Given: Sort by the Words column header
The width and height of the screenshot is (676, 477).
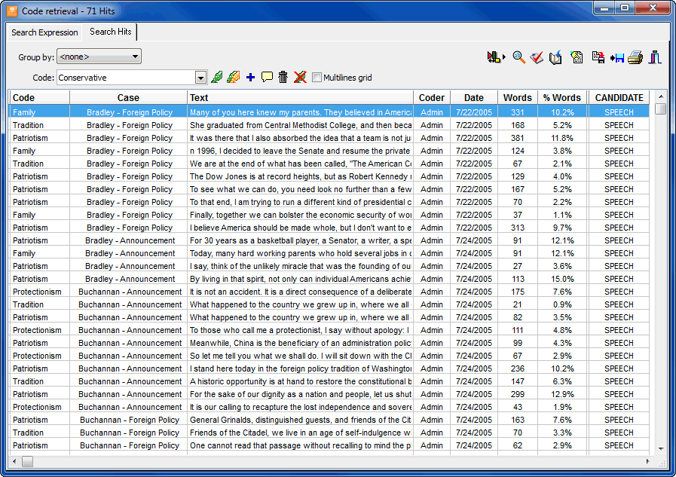Looking at the screenshot, I should 517,98.
